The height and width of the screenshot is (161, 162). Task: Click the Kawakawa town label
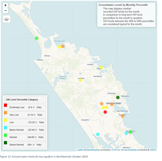click(x=98, y=76)
